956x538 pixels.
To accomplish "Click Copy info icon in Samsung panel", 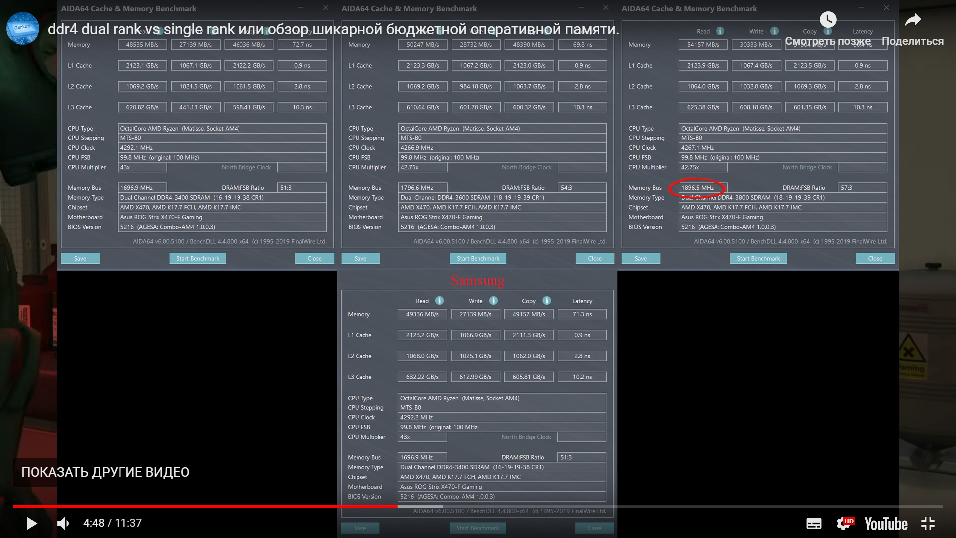I will 546,301.
